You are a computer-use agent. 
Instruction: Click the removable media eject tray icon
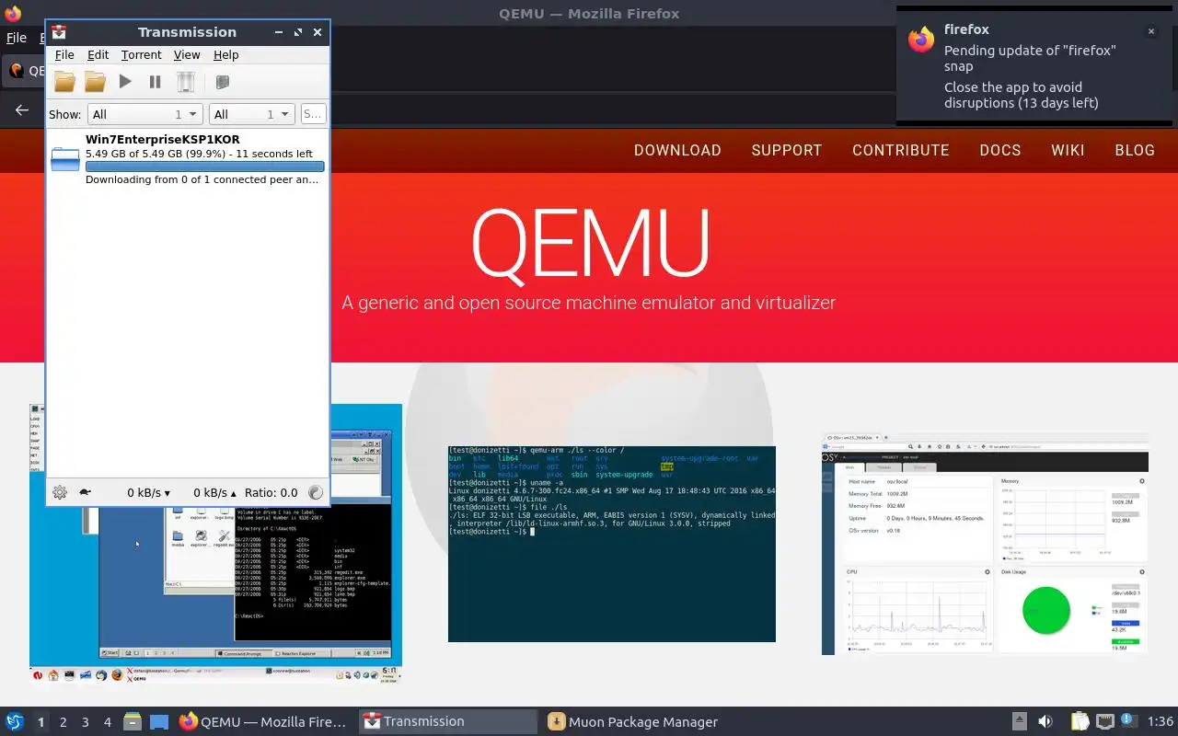coord(1019,722)
